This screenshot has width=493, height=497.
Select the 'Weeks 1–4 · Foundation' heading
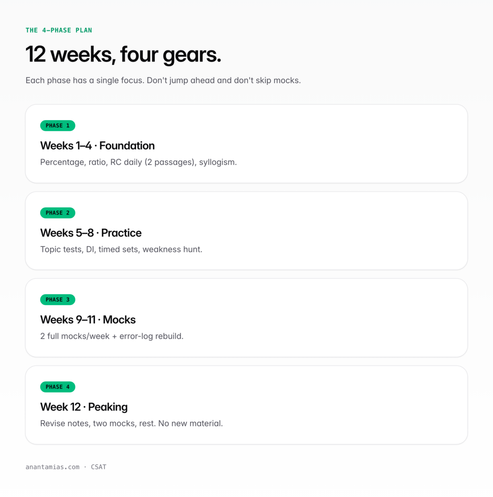(x=97, y=146)
